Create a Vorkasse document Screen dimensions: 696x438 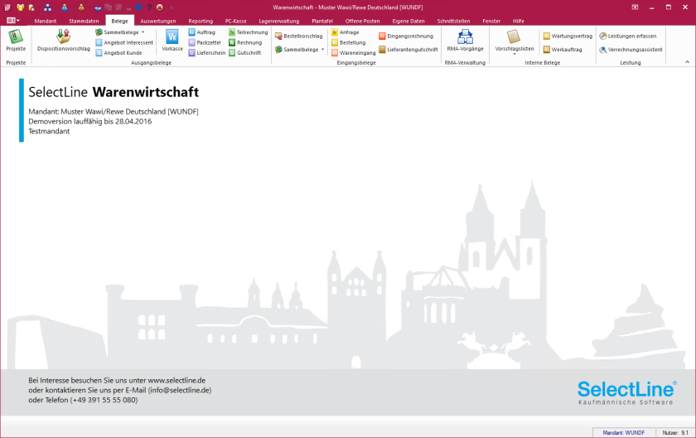(172, 41)
